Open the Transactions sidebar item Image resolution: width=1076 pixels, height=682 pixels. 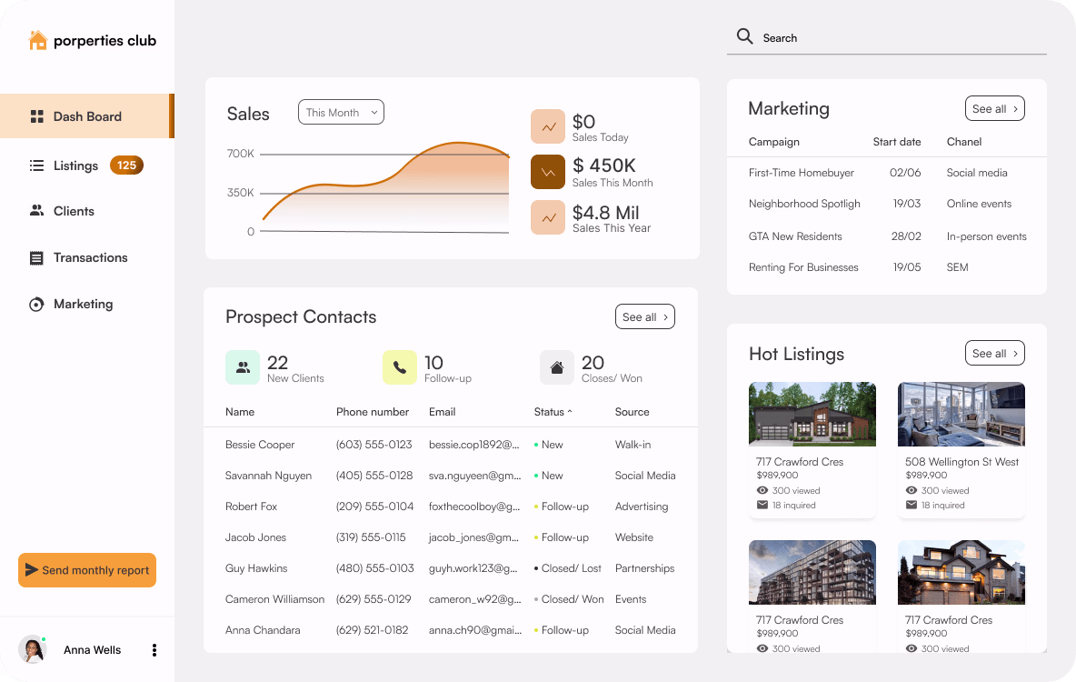click(91, 257)
